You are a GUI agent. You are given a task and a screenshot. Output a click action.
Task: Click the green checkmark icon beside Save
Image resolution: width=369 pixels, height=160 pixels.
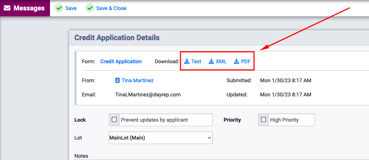(x=59, y=8)
